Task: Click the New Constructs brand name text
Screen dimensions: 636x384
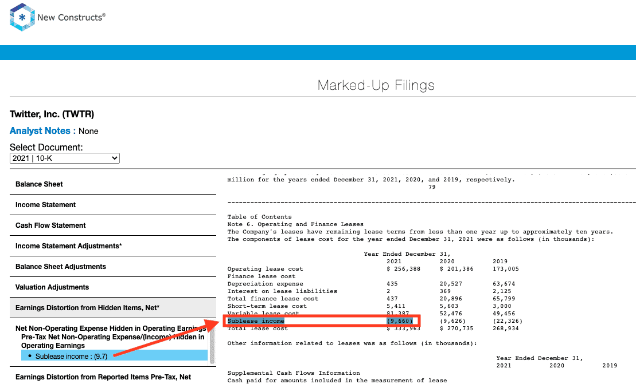Action: click(71, 17)
